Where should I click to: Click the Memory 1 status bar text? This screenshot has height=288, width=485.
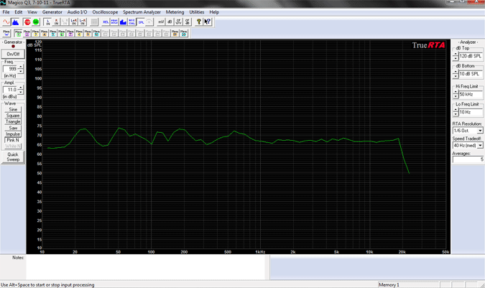389,284
